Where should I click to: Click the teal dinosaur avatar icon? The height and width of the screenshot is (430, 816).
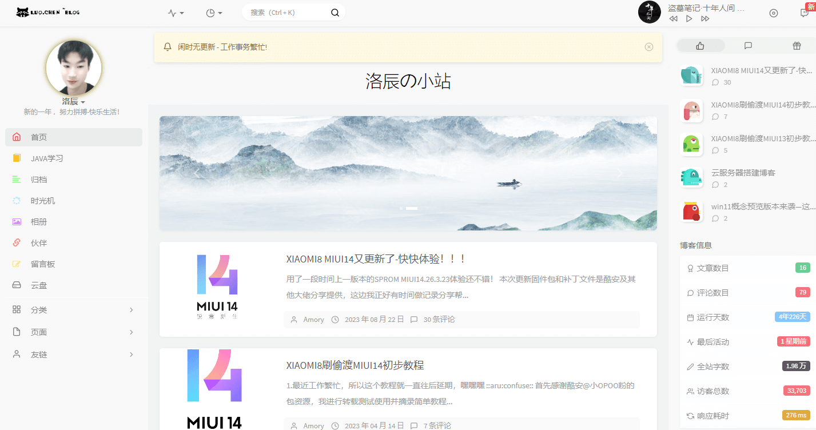pos(691,178)
